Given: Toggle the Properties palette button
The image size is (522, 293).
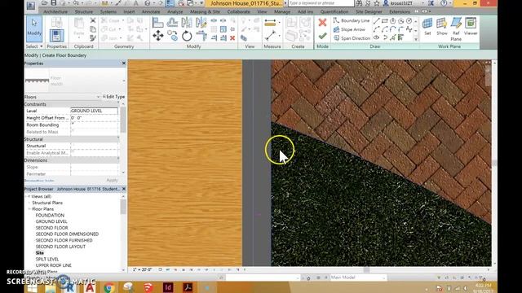Looking at the screenshot, I should click(x=56, y=35).
